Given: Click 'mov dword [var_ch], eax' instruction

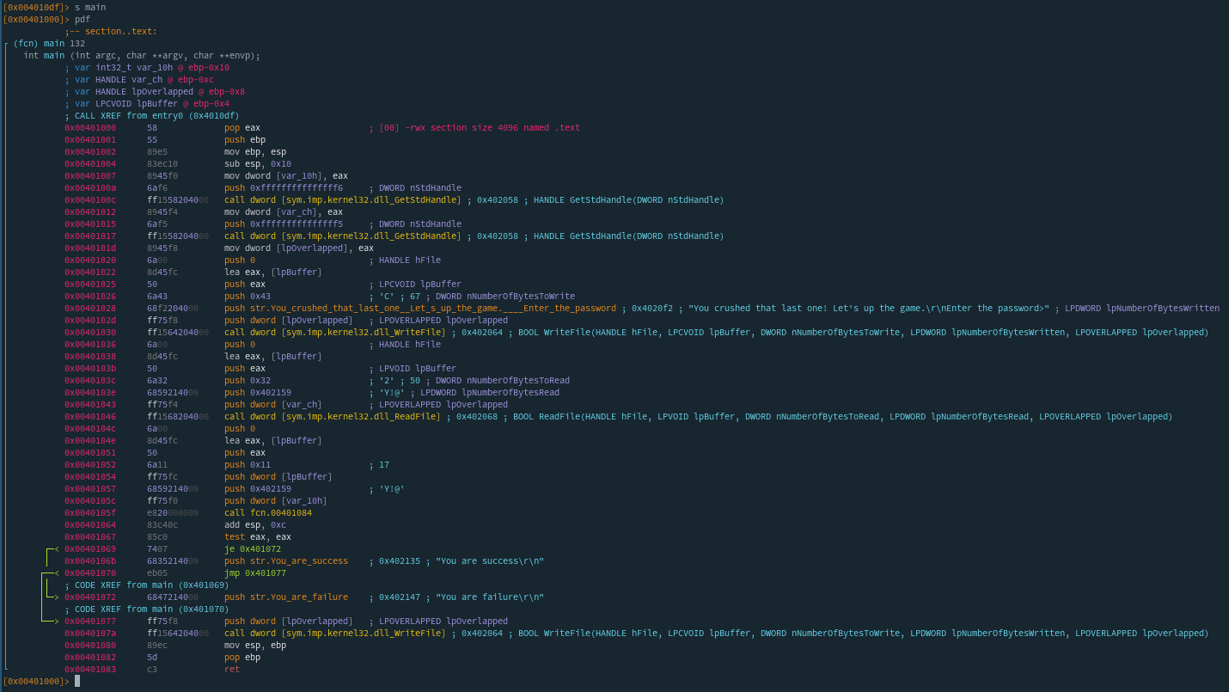Looking at the screenshot, I should coord(284,211).
